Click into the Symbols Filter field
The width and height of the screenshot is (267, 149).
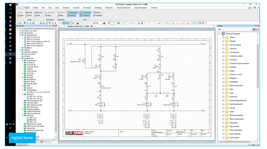237,29
